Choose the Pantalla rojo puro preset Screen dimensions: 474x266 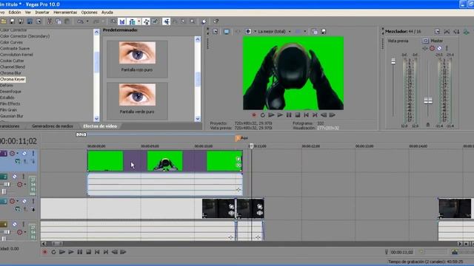(x=137, y=58)
